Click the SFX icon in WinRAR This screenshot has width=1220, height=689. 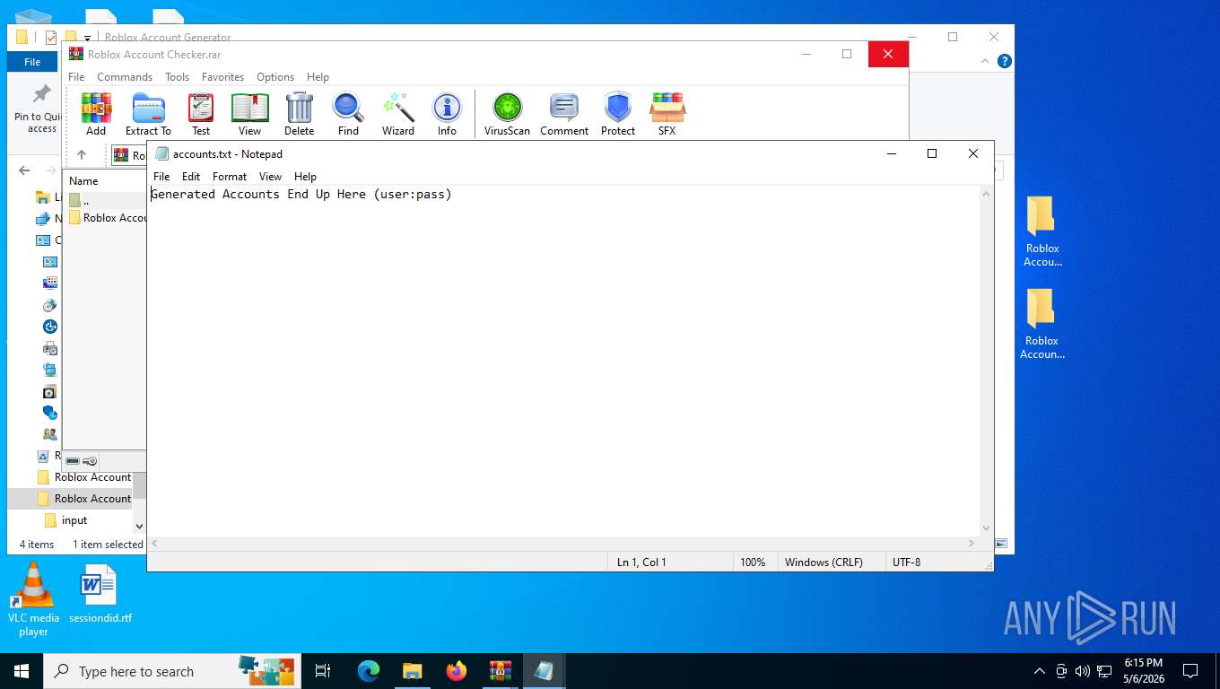(667, 114)
